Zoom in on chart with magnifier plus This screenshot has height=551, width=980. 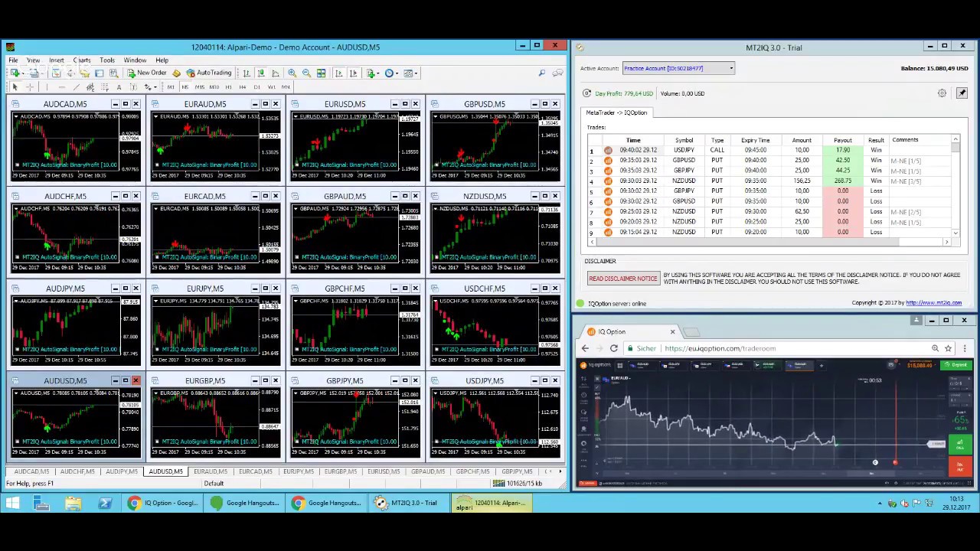(x=292, y=73)
